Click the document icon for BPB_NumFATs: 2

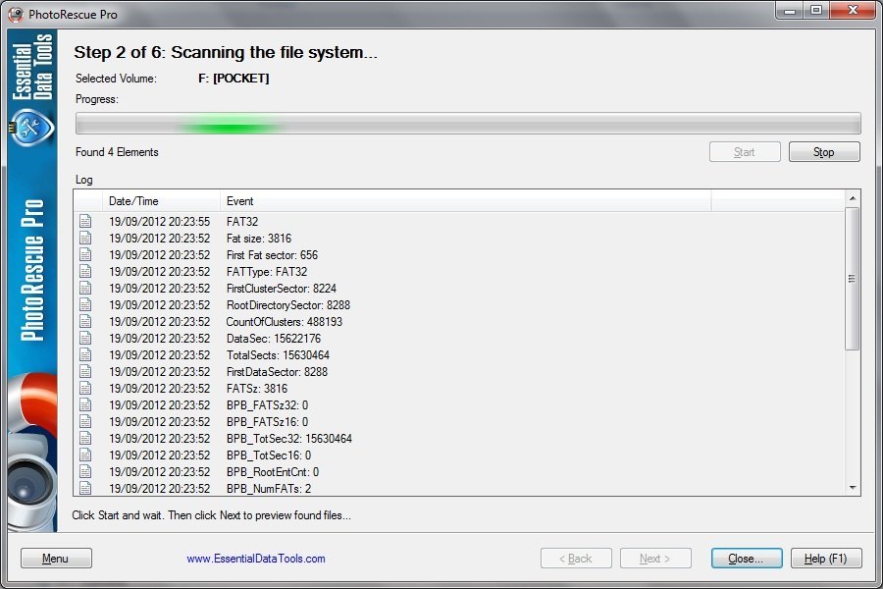point(85,488)
